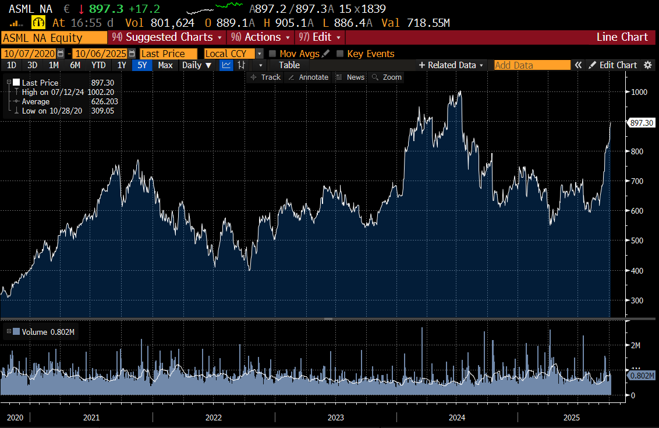Select the bar/candle chart type icon
The image size is (659, 428).
click(x=241, y=65)
